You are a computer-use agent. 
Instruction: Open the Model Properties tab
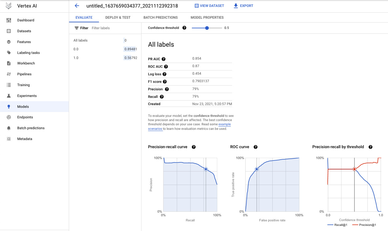point(207,17)
